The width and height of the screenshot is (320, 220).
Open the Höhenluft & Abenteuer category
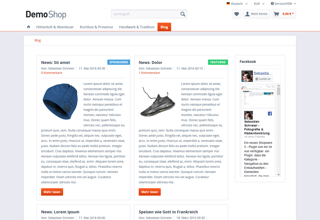55,27
